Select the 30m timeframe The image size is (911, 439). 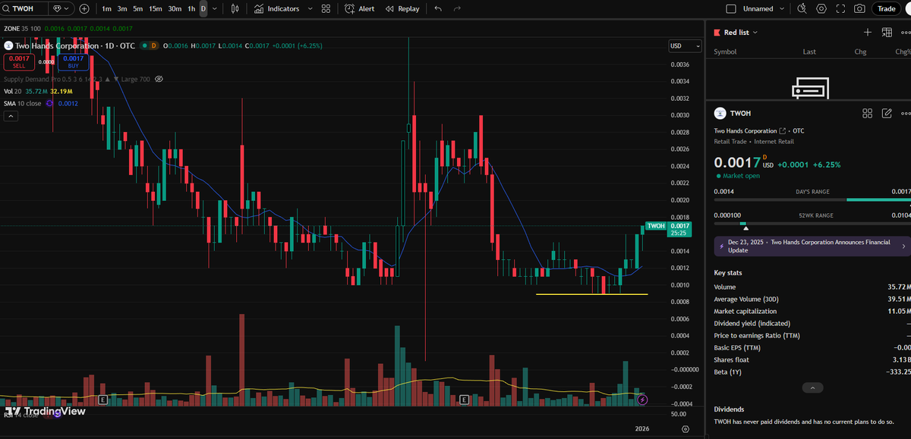tap(175, 9)
